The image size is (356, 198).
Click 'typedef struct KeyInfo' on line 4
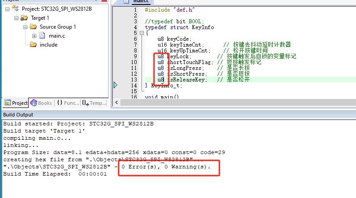click(180, 27)
